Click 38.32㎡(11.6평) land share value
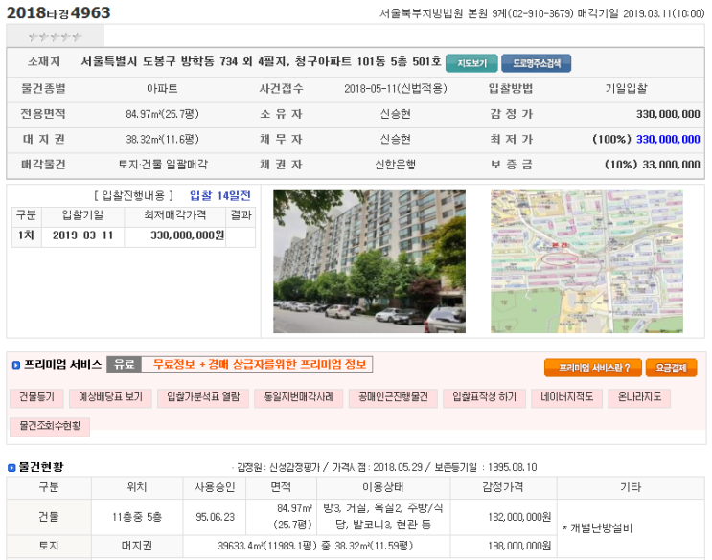This screenshot has width=712, height=560. coord(162,139)
